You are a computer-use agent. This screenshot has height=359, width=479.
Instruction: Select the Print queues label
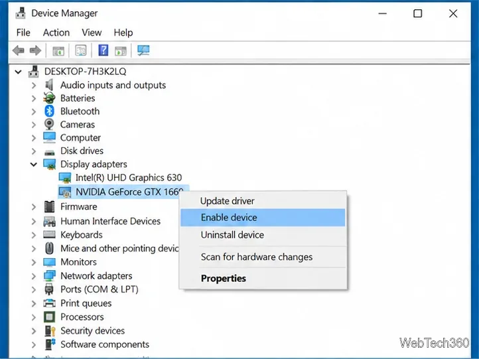pos(86,303)
